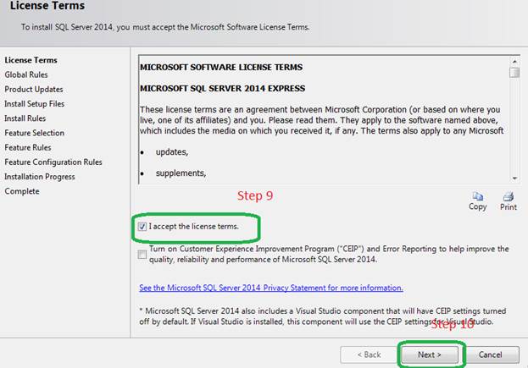
Task: Select the Feature Configuration Rules step
Action: (x=53, y=162)
